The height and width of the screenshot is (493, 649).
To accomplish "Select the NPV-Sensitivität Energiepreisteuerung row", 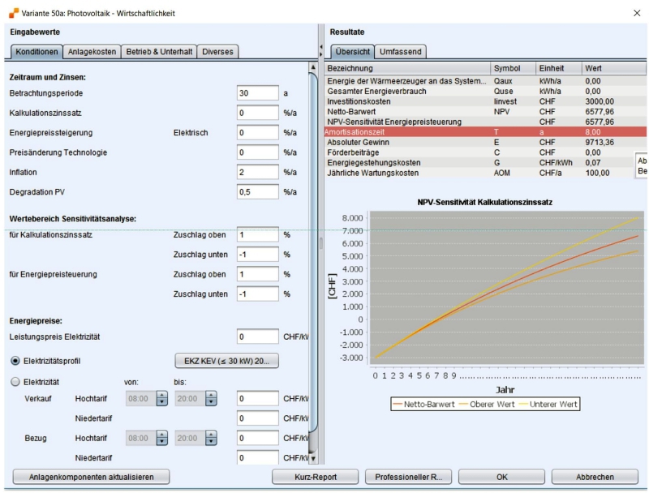I will [x=485, y=122].
